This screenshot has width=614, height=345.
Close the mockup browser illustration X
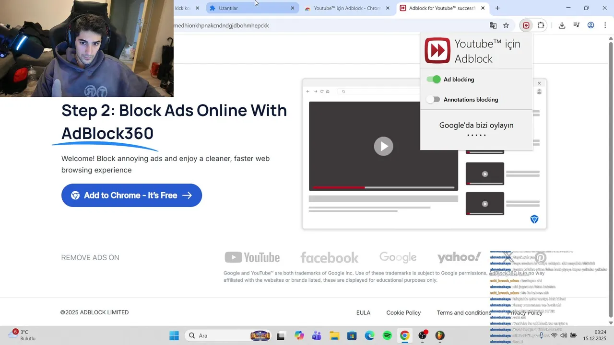pos(539,83)
